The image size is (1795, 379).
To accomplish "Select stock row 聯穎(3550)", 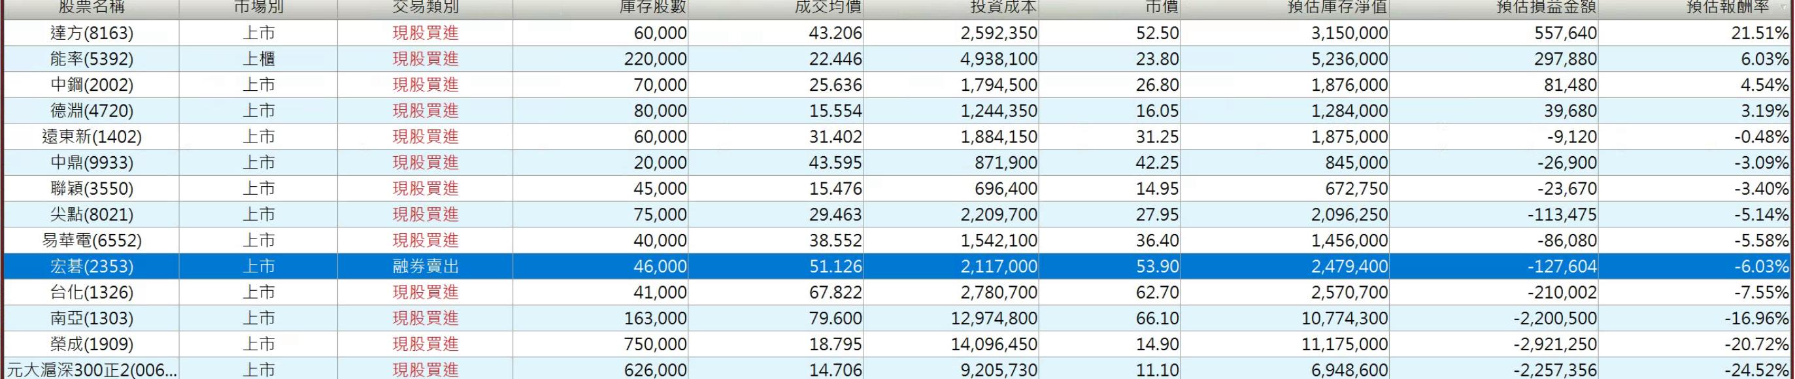I will click(x=897, y=188).
